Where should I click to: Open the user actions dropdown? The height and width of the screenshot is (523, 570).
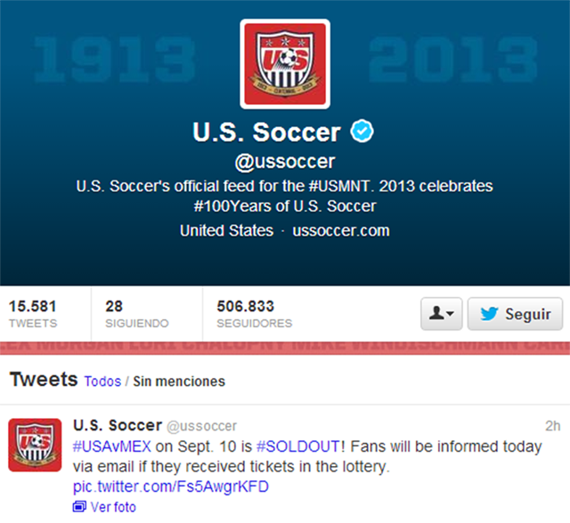pos(441,314)
